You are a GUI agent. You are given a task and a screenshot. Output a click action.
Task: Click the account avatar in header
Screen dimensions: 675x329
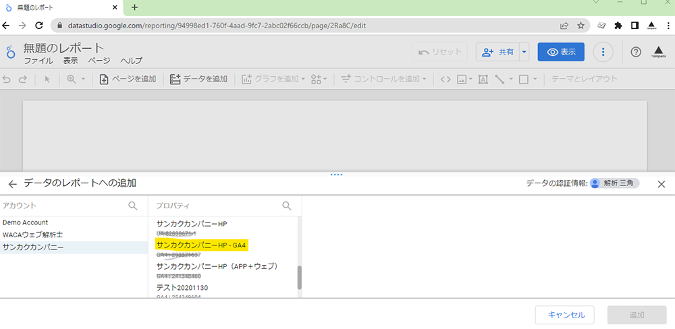point(659,52)
